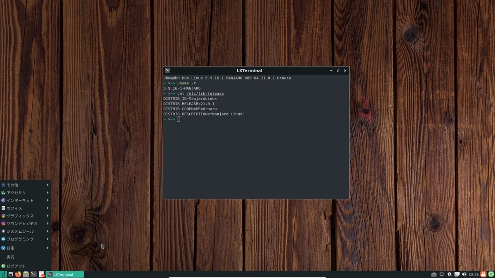Click the DISTRIB_CODENAME=Ornara line
Image resolution: width=495 pixels, height=278 pixels.
coord(190,109)
